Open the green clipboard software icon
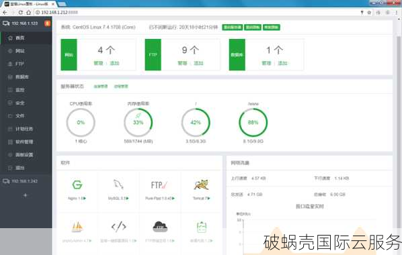Viewport: 402px width, 255px height. (x=202, y=227)
